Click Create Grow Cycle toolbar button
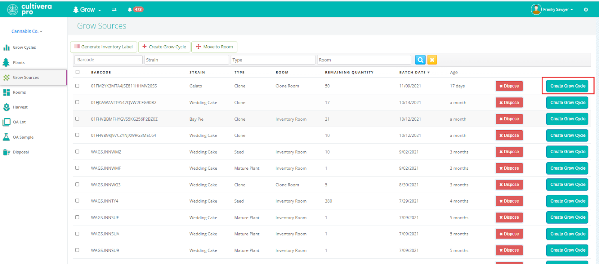 164,47
